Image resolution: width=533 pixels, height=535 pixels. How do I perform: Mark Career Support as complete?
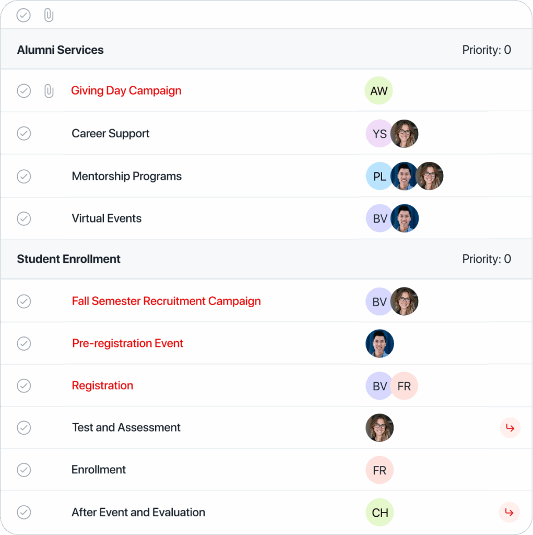23,133
